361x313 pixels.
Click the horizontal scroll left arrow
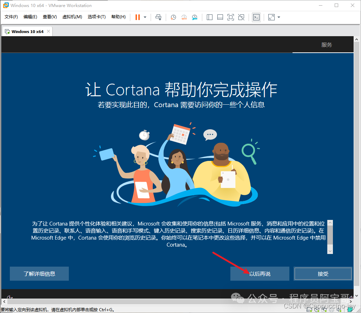click(x=4, y=301)
